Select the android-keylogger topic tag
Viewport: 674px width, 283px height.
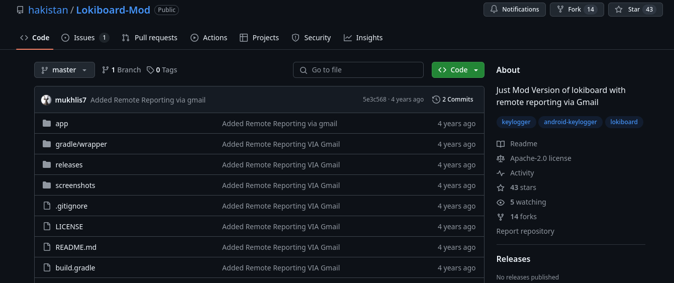pos(570,122)
